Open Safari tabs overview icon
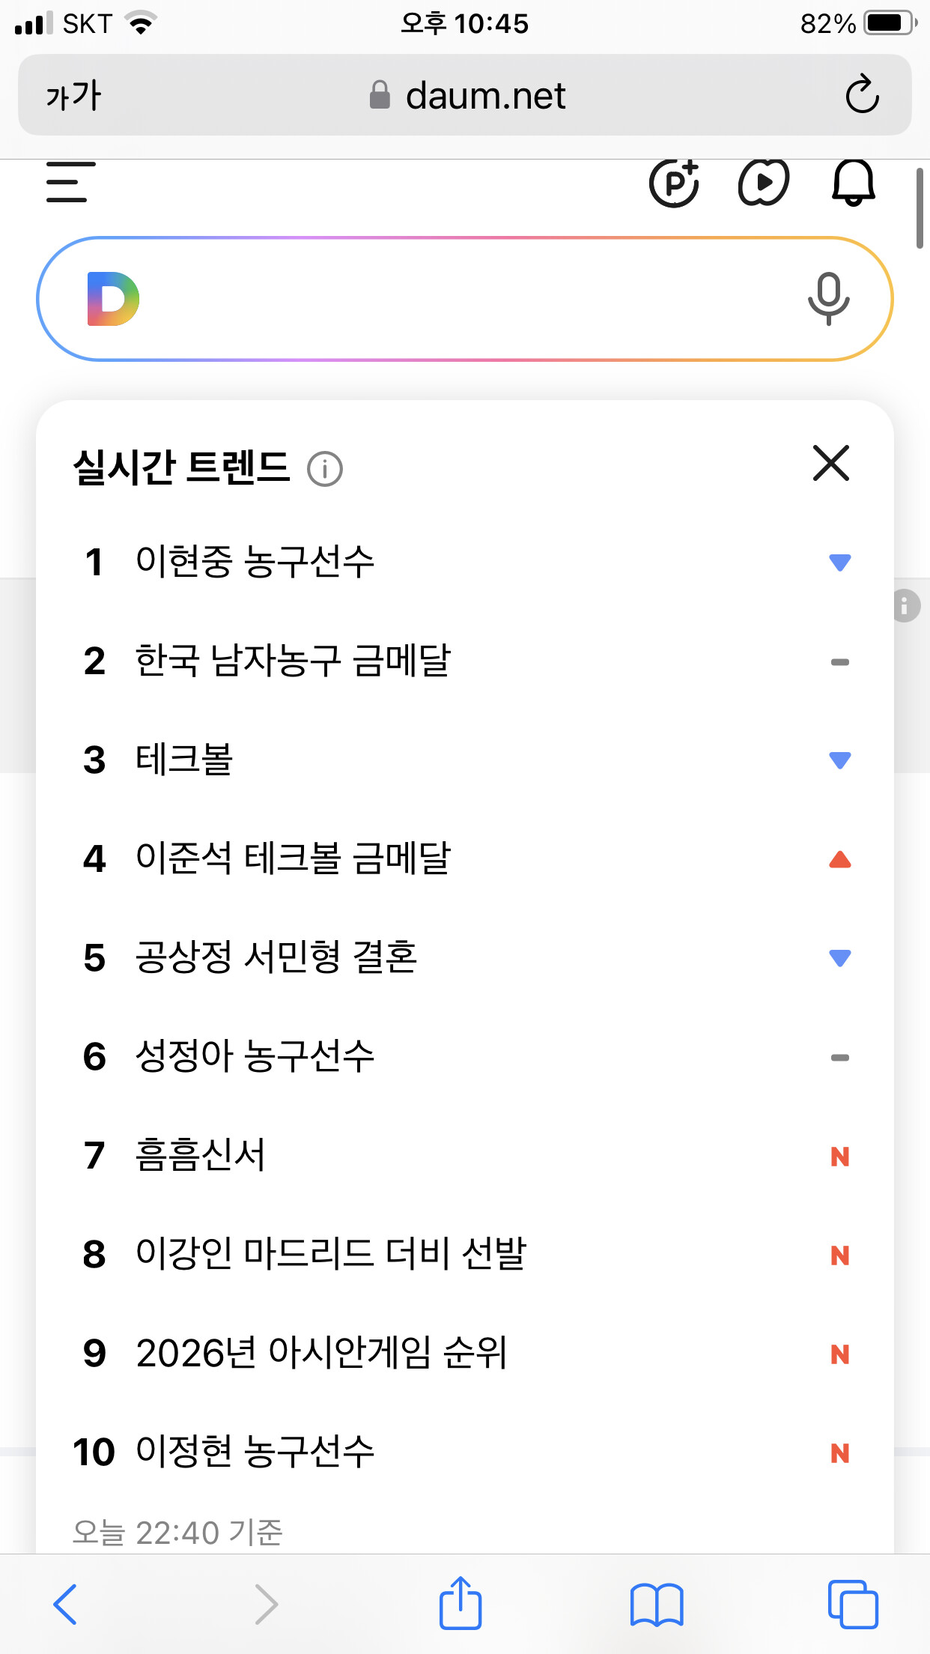This screenshot has height=1654, width=930. (x=853, y=1605)
